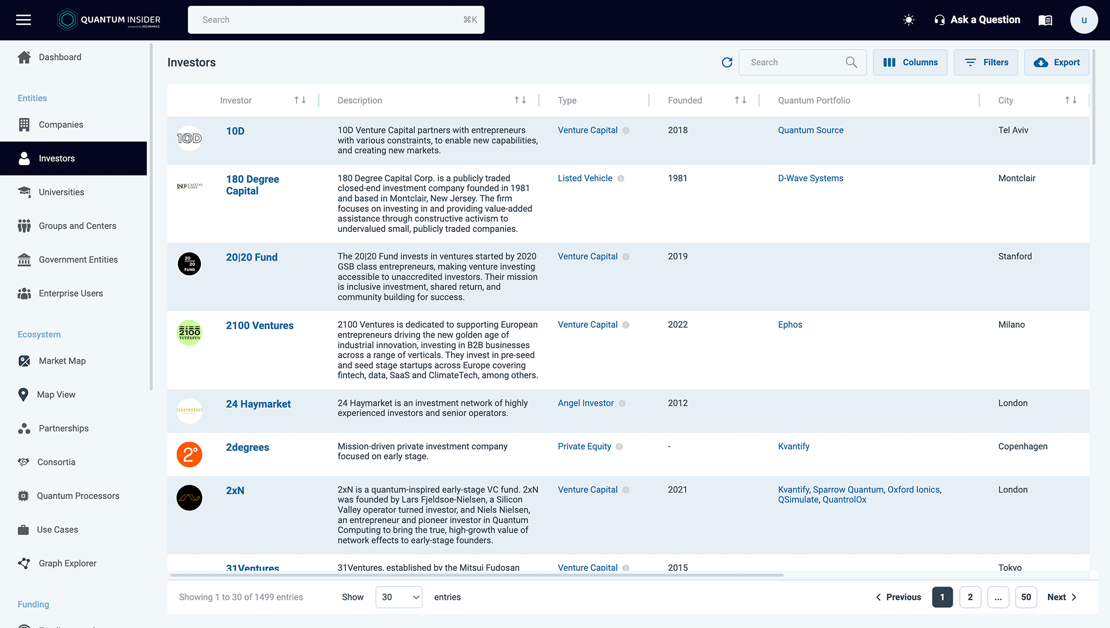Click the 2degrees orange logo

[x=189, y=454]
